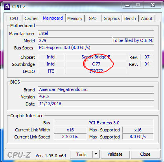Select the Memory tab
Image resolution: width=164 pixels, height=162 pixels.
tap(75, 18)
